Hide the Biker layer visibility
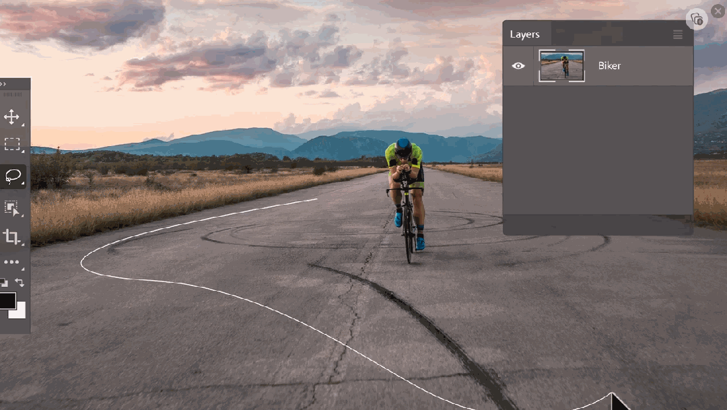The width and height of the screenshot is (727, 410). (x=518, y=66)
